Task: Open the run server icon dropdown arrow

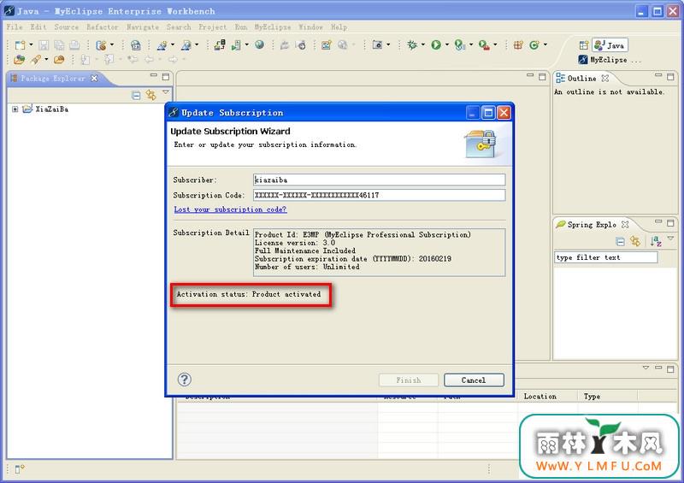Action: click(x=247, y=45)
